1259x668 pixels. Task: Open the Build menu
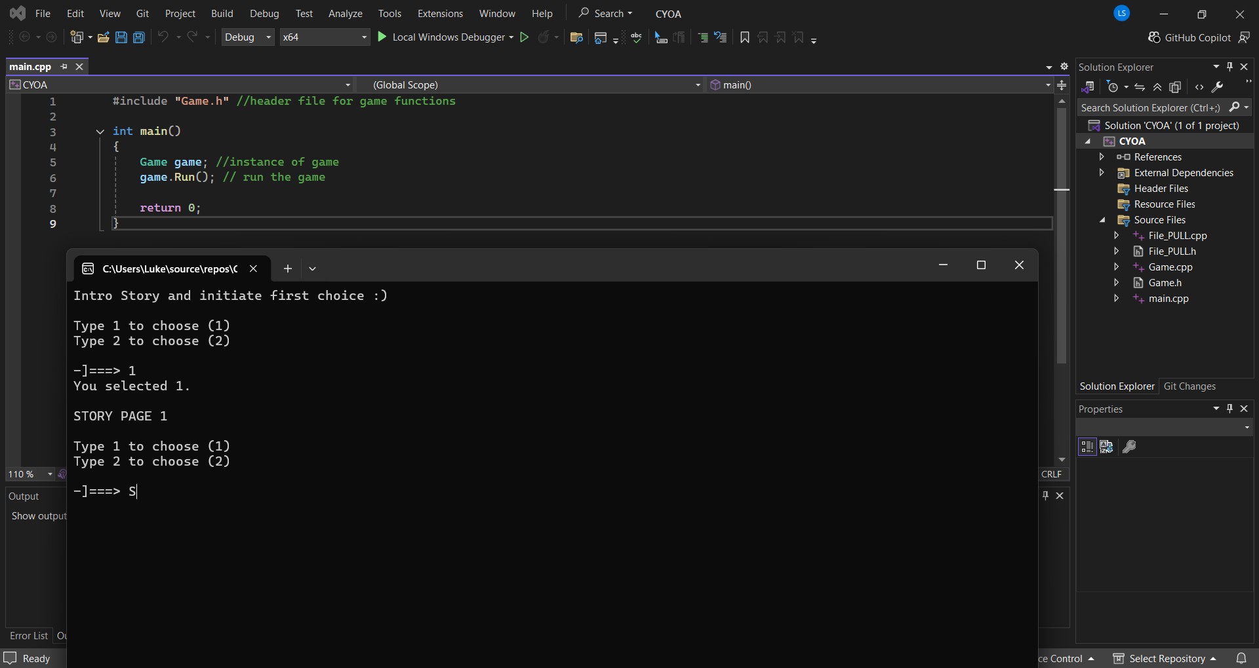click(222, 13)
